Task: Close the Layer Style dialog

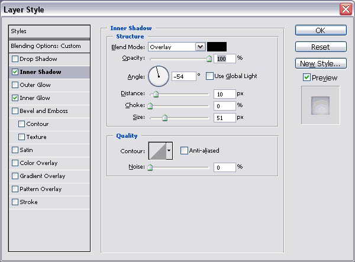Action: point(346,9)
